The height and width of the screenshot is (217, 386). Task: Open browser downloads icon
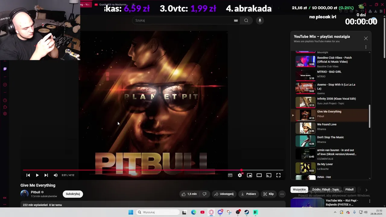(x=375, y=11)
